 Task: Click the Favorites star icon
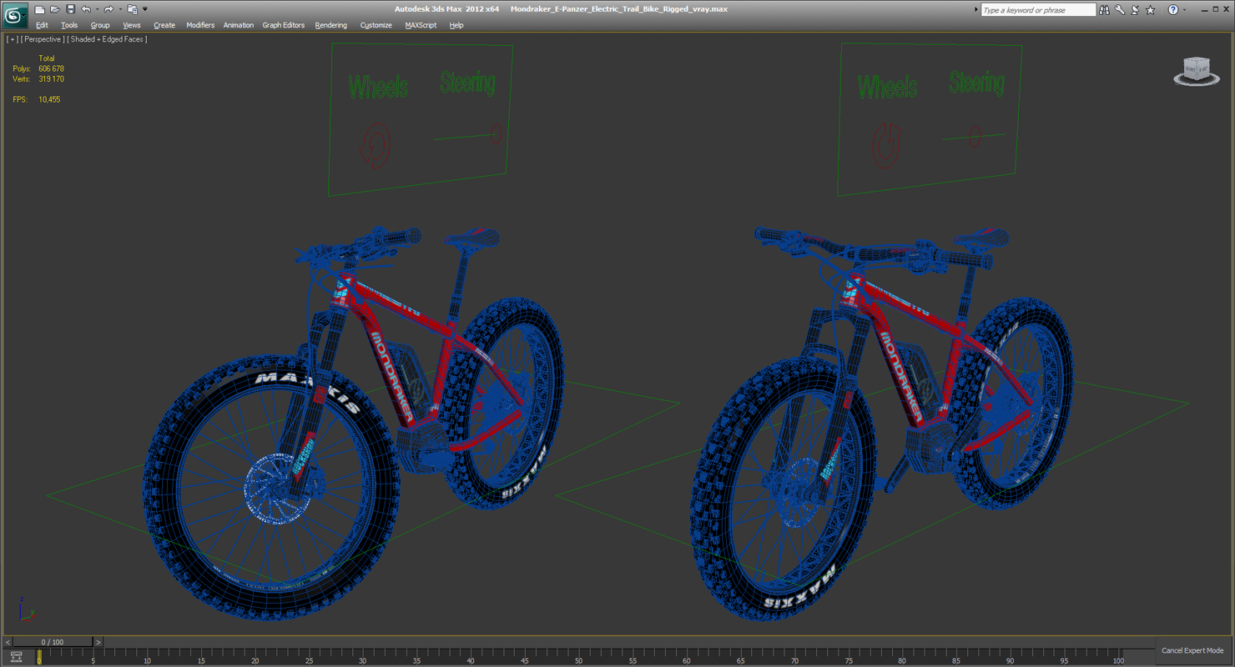[x=1151, y=10]
